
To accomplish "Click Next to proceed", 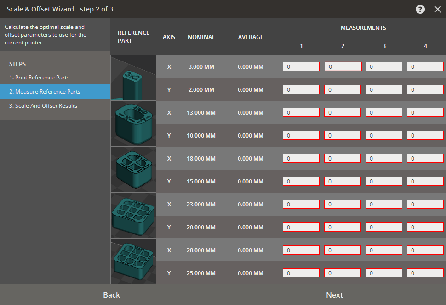I will (334, 295).
